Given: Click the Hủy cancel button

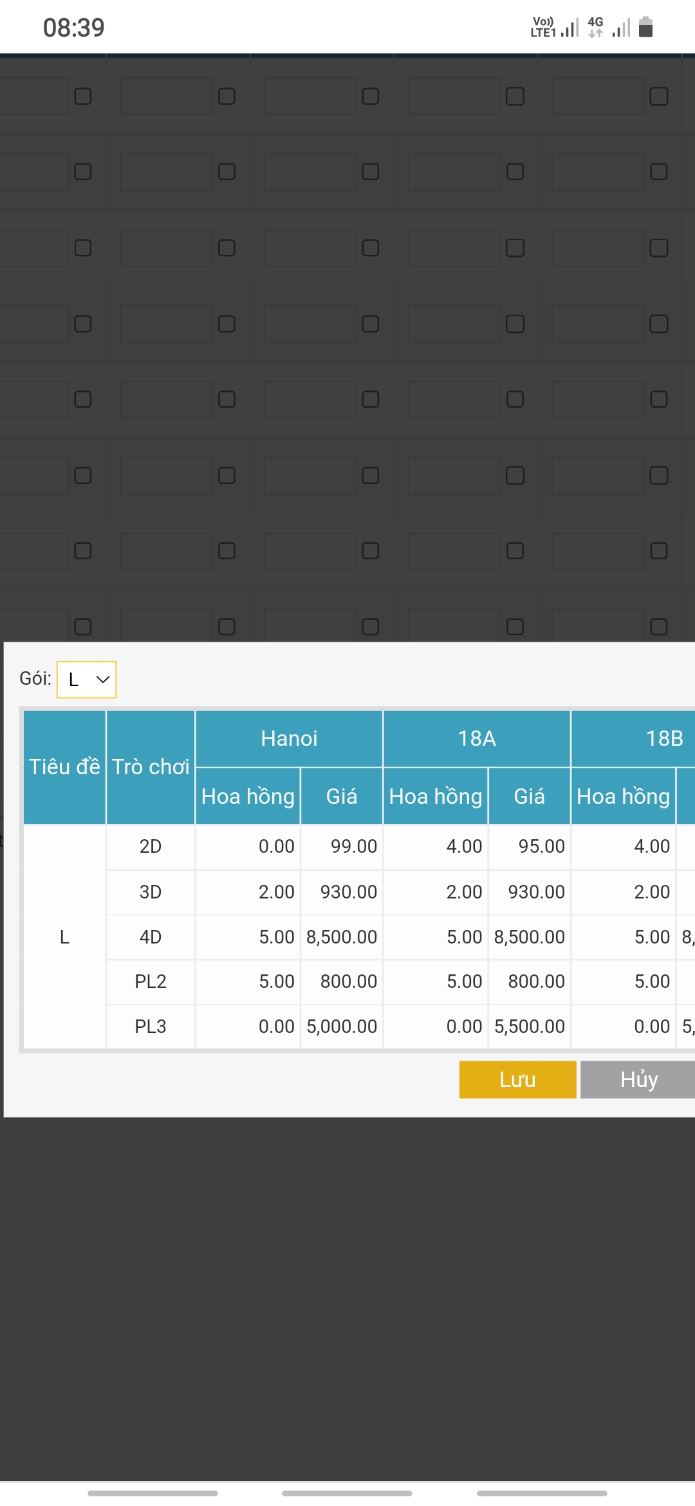Looking at the screenshot, I should [x=638, y=1079].
